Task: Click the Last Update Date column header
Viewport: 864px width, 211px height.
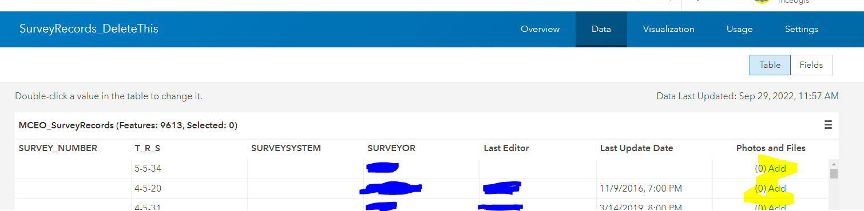Action: pyautogui.click(x=636, y=148)
